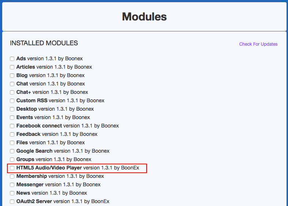Click the Modules page heading

(x=144, y=16)
